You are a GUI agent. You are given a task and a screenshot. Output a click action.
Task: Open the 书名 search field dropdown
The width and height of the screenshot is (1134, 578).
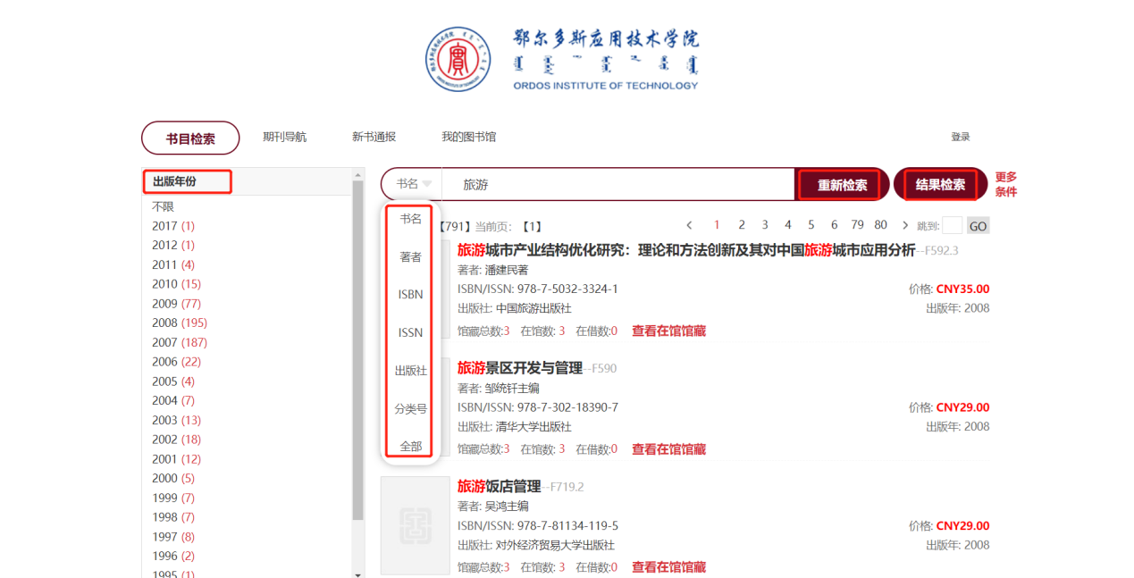pyautogui.click(x=413, y=184)
